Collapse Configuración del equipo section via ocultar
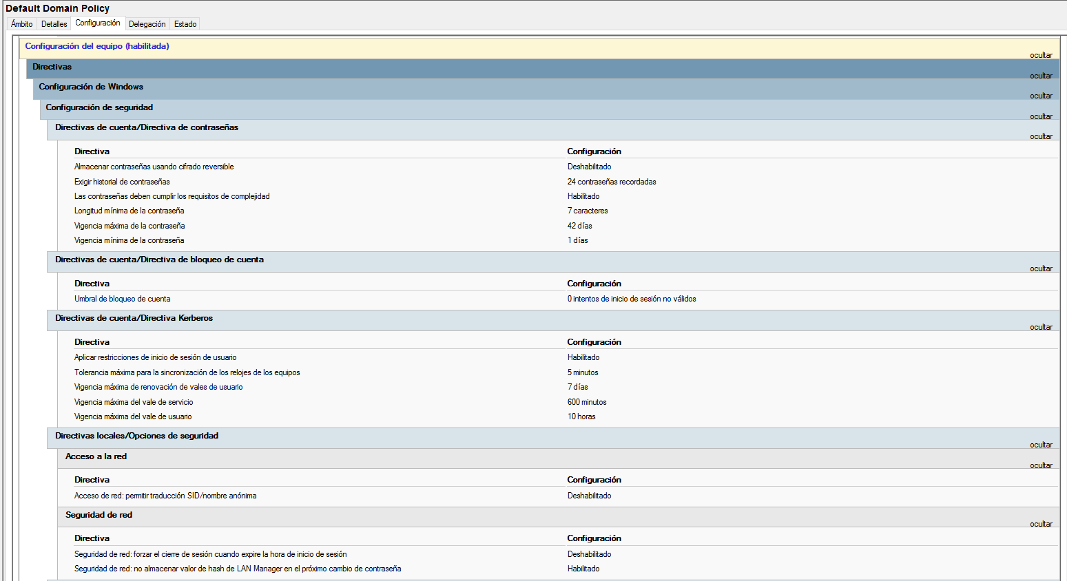 tap(1041, 55)
